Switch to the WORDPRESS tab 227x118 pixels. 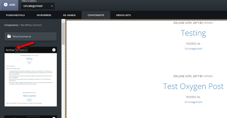44,15
